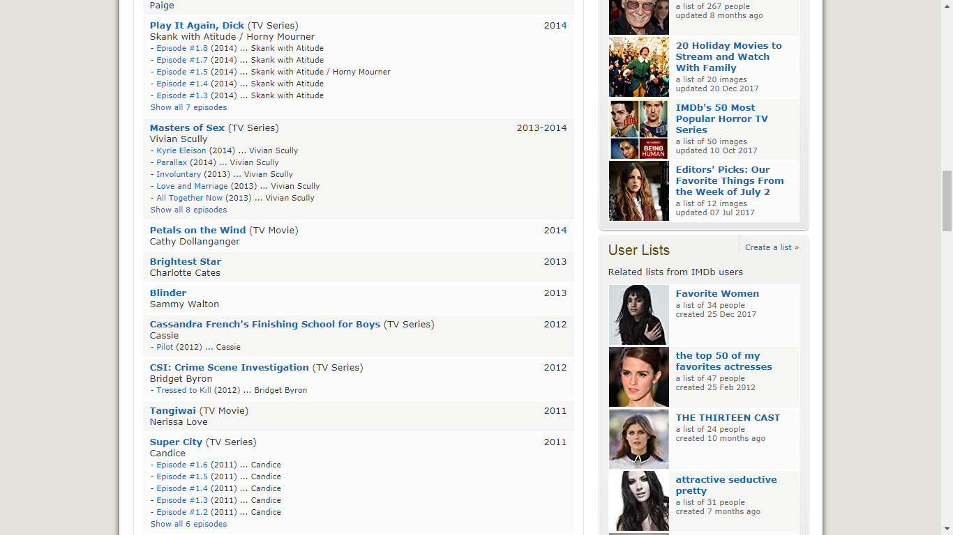Open 20 Holiday Movies to Stream list
Viewport: 953px width, 535px height.
click(x=728, y=57)
